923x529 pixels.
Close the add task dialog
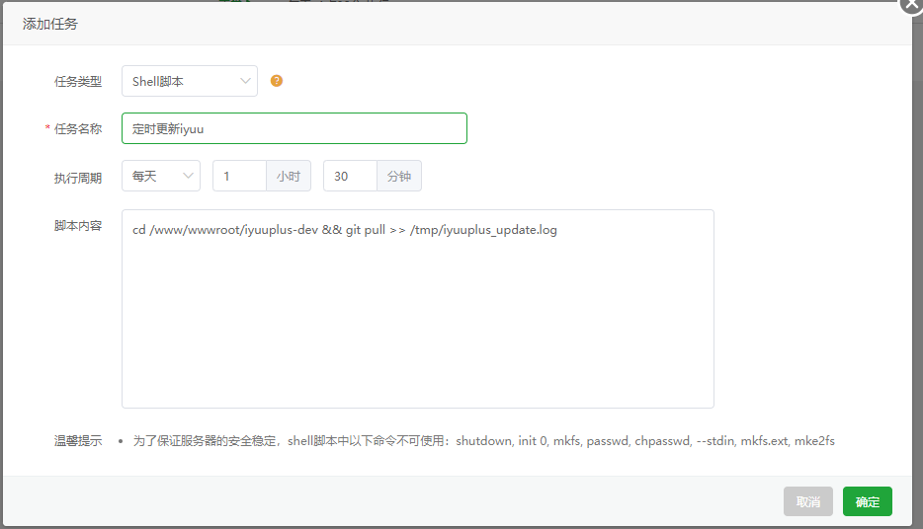point(912,4)
